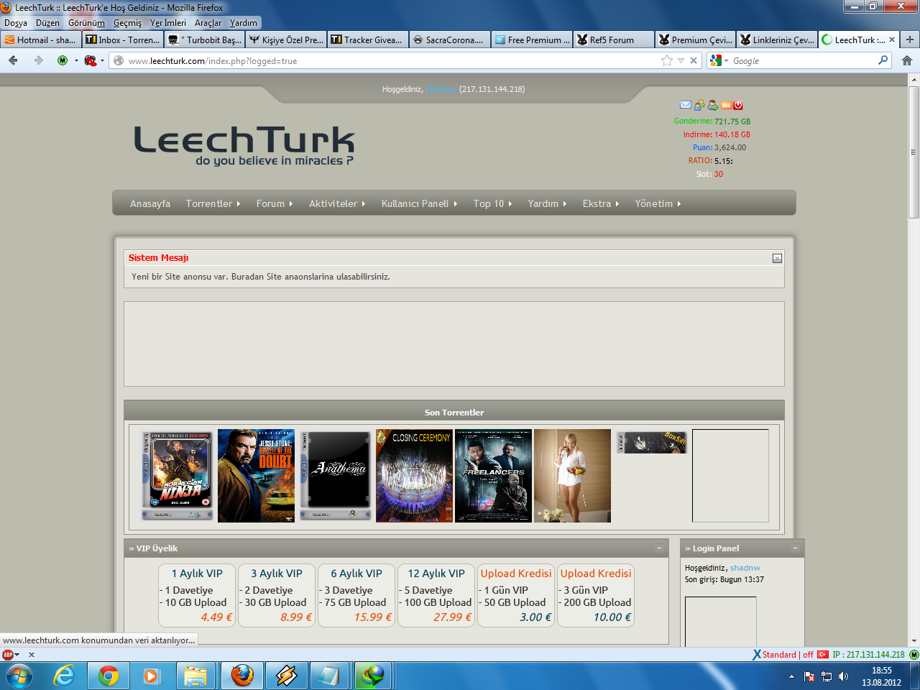Open the Windows Start button
Screen dimensions: 920x690
point(19,676)
